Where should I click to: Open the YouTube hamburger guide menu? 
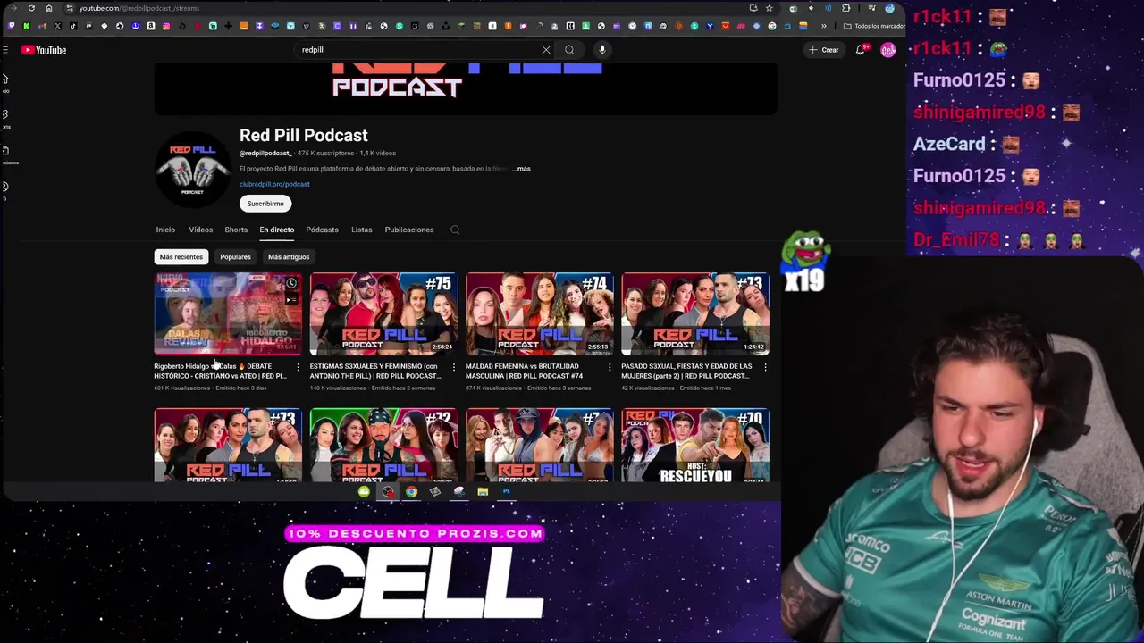(5, 50)
